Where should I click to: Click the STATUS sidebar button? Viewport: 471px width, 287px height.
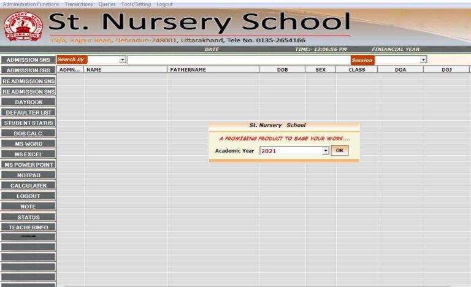pos(28,217)
